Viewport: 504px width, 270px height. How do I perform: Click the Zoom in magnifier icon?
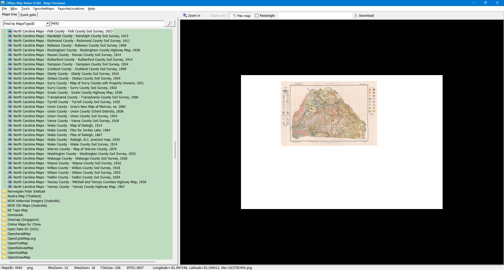point(185,15)
